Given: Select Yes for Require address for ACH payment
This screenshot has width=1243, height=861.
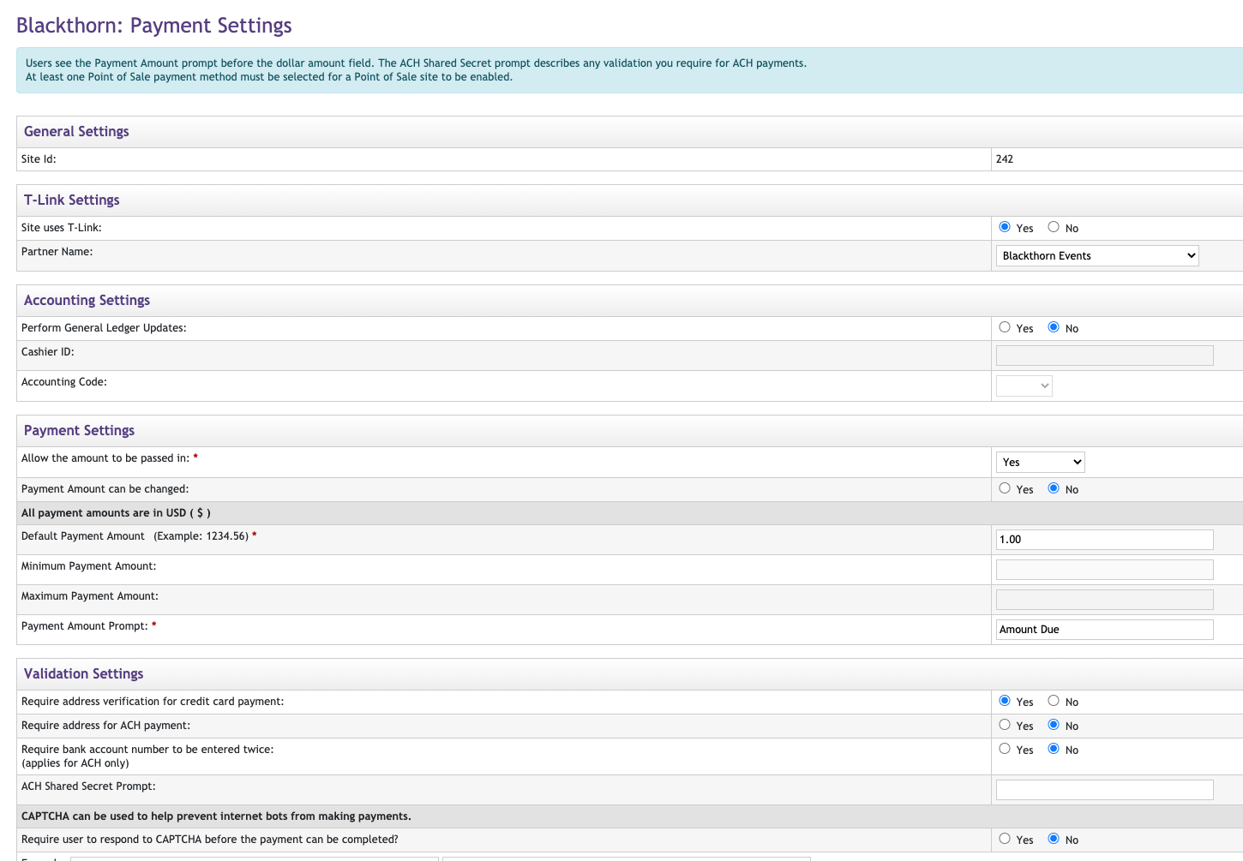Looking at the screenshot, I should [1005, 725].
